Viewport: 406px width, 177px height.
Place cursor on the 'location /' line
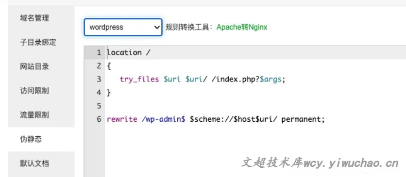click(x=128, y=52)
